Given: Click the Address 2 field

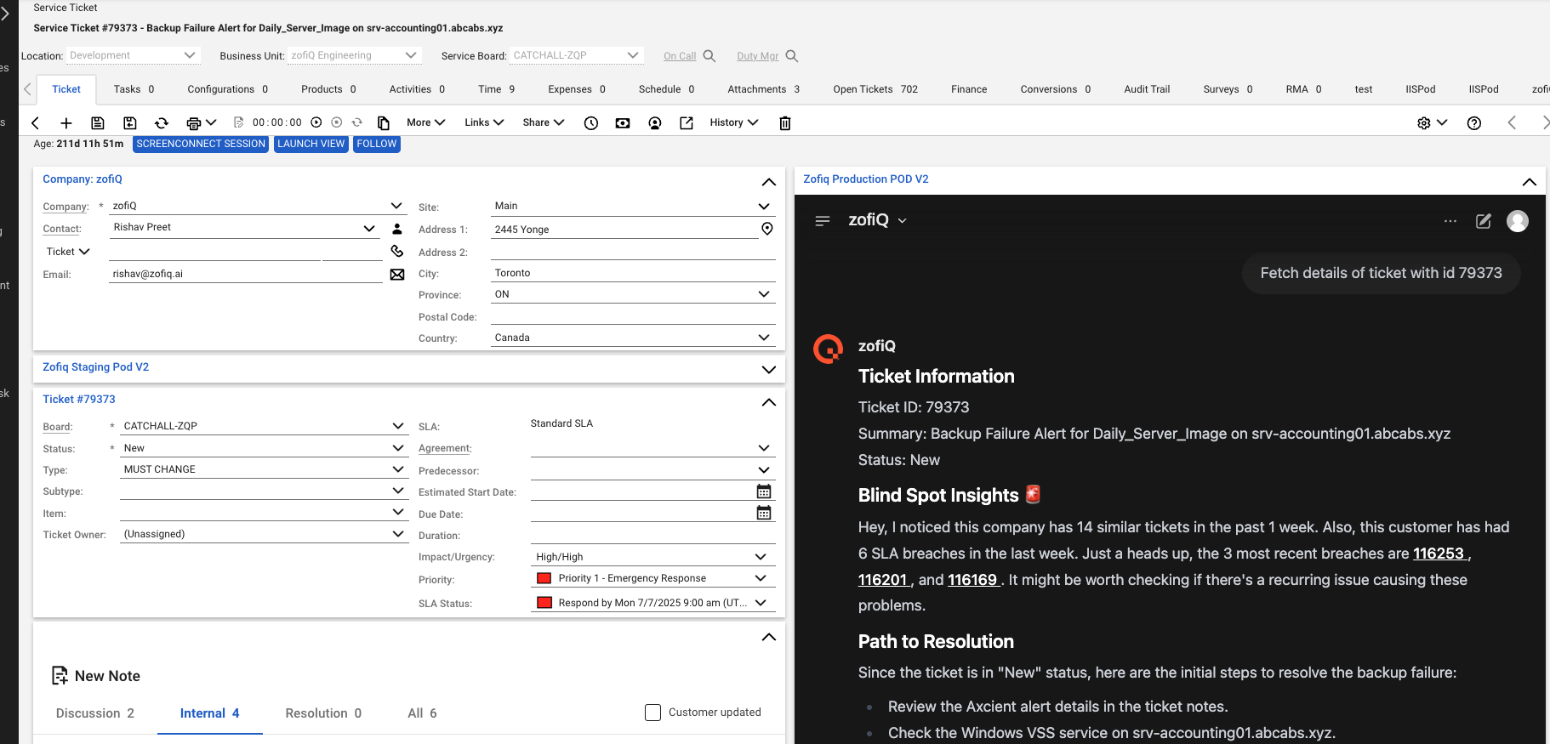Looking at the screenshot, I should tap(633, 252).
